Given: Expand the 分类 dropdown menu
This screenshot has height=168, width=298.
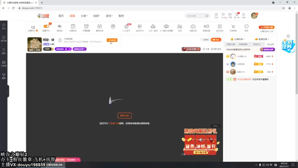Looking at the screenshot, I should click(84, 16).
